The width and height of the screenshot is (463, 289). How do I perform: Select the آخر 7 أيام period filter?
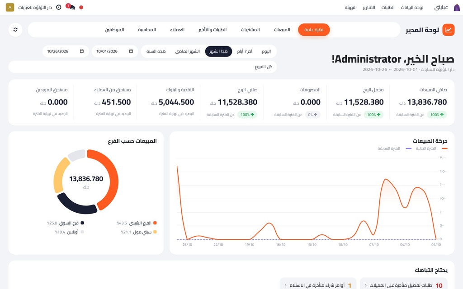pyautogui.click(x=245, y=51)
